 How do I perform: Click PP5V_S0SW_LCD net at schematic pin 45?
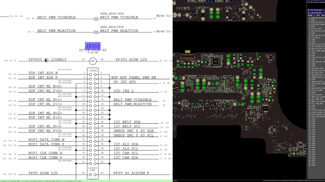tap(43, 173)
